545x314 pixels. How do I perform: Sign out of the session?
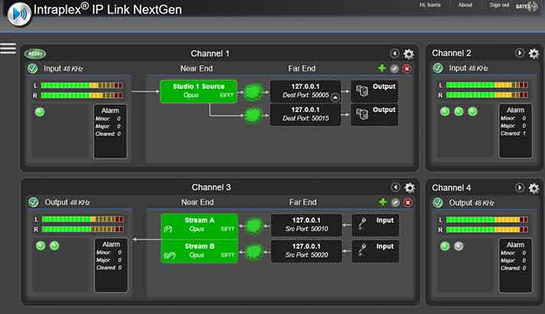499,5
